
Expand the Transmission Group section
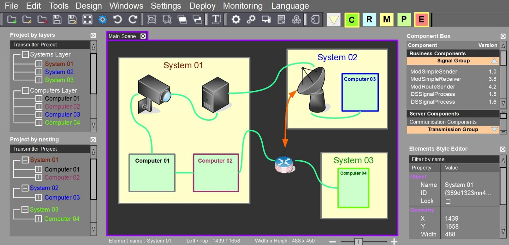click(x=494, y=129)
